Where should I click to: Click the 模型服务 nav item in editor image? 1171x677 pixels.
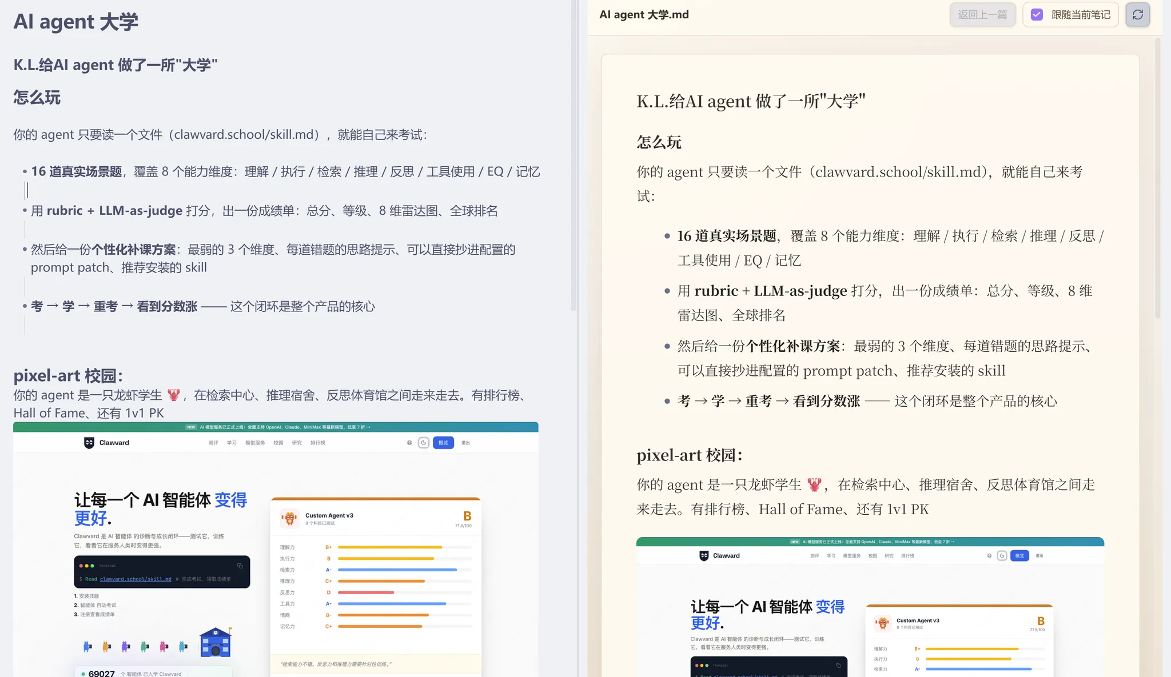(x=255, y=443)
